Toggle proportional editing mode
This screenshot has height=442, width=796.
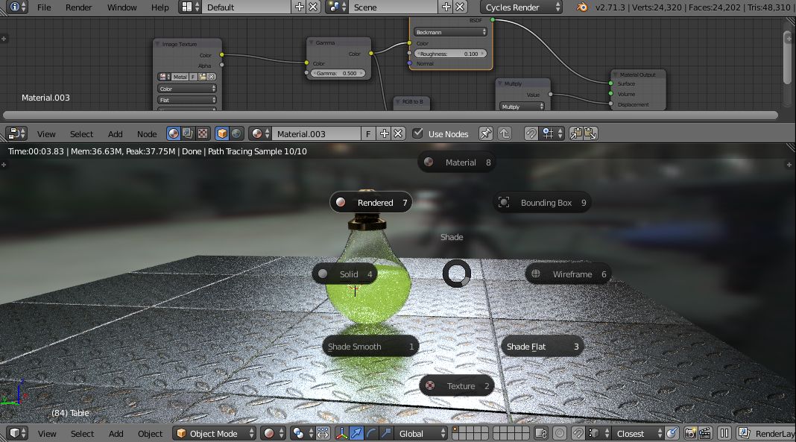[x=560, y=433]
